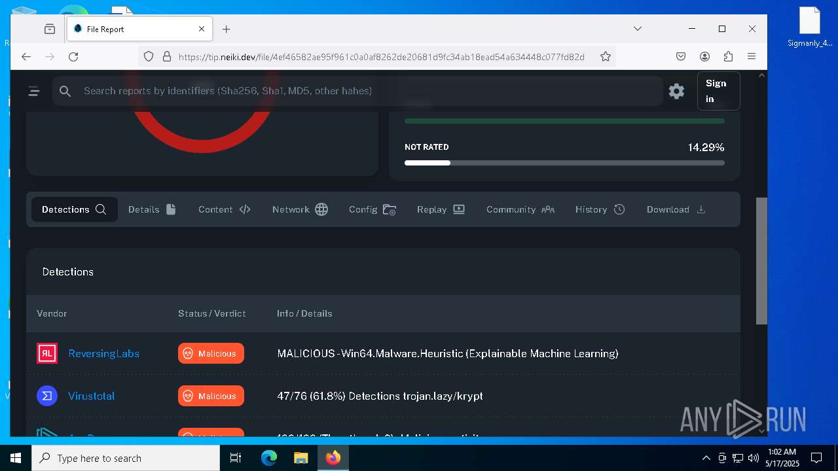Open a new Firefox tab with the plus button

(x=227, y=29)
